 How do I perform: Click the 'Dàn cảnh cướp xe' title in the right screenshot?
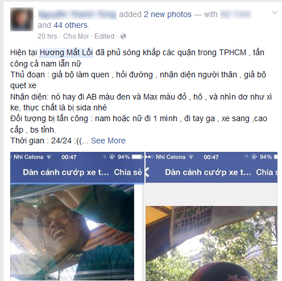[208, 172]
